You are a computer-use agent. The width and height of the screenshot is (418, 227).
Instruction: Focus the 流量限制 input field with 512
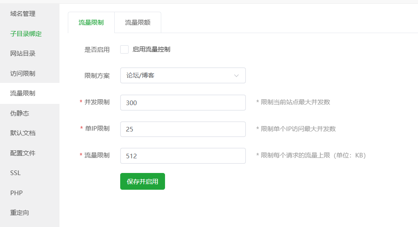183,156
